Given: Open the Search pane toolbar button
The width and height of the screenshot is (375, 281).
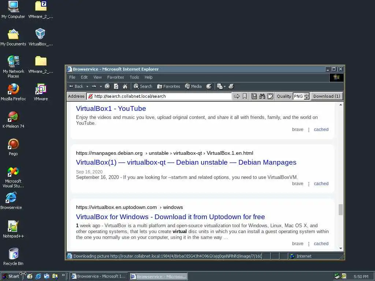Looking at the screenshot, I should tap(143, 86).
